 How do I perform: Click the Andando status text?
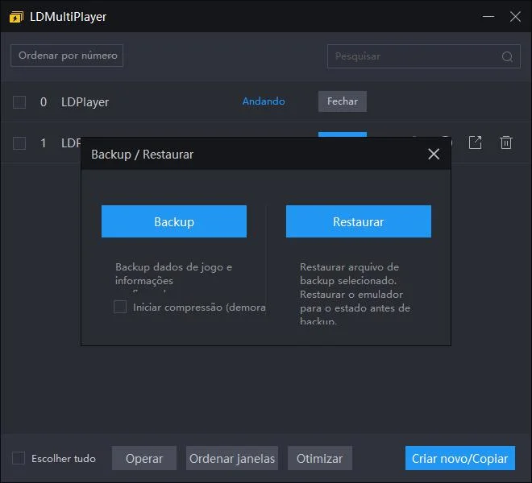pyautogui.click(x=264, y=101)
